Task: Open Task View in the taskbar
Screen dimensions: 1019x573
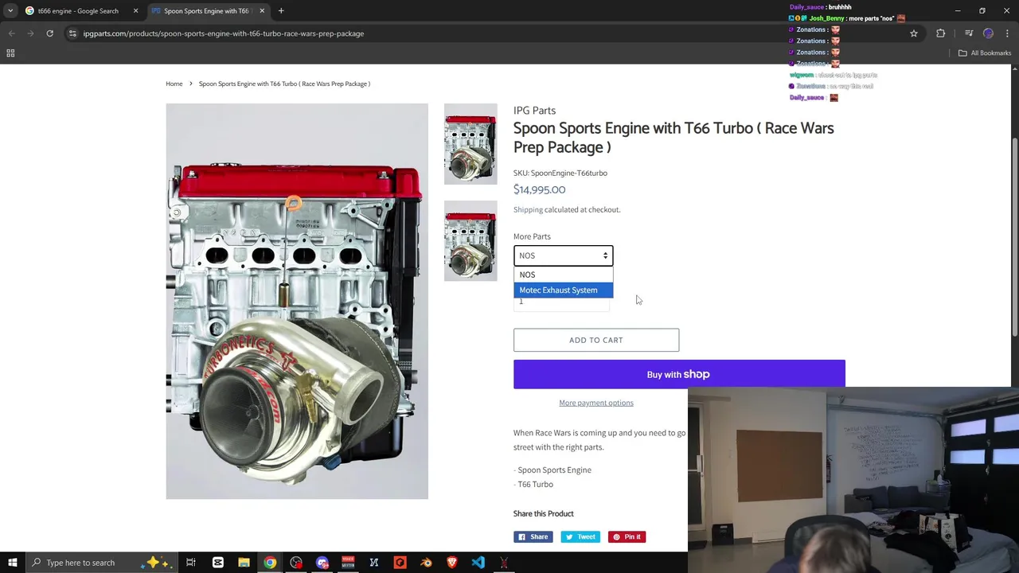Action: click(191, 563)
